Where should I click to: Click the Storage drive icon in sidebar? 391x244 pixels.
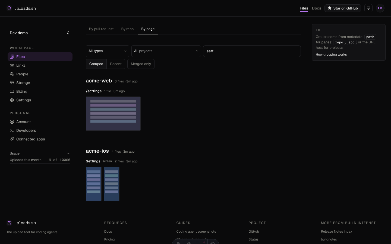[12, 83]
